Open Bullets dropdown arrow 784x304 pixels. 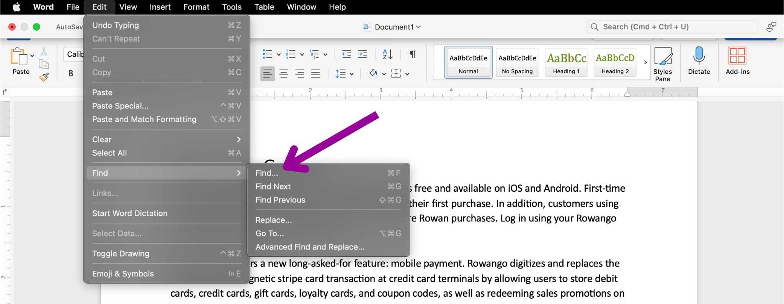278,55
